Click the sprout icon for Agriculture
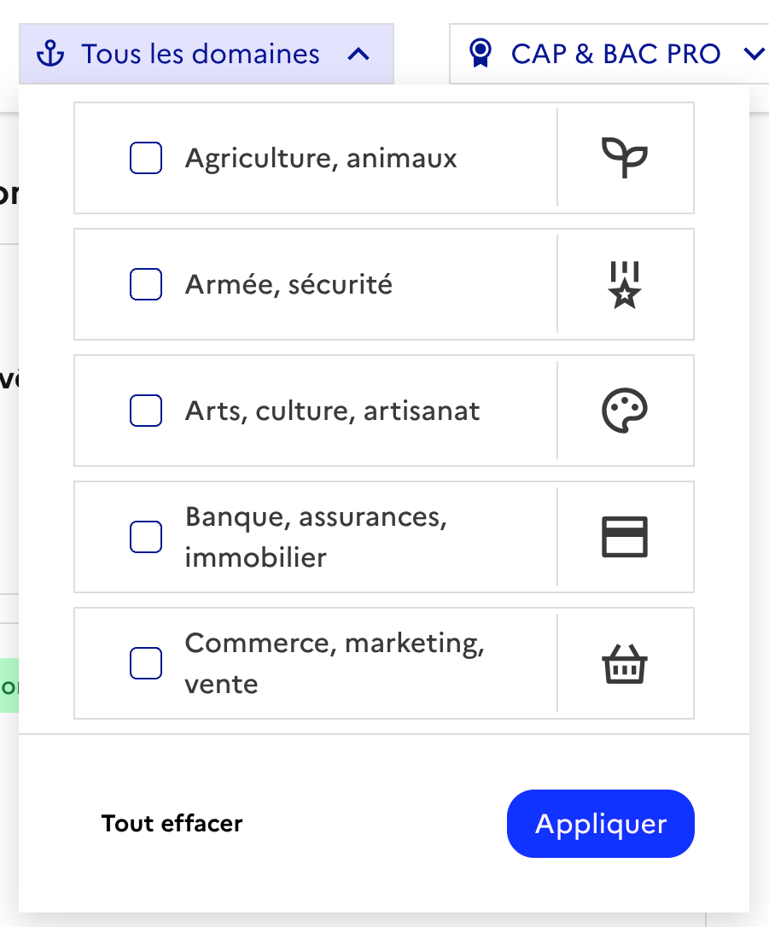The image size is (769, 927). tap(625, 158)
